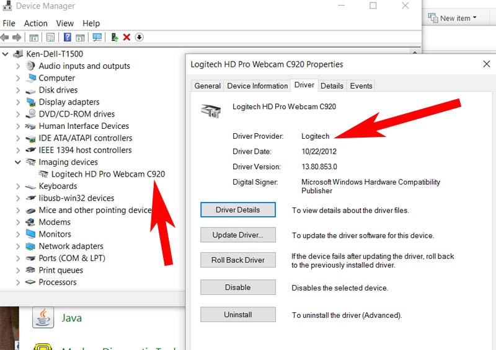
Task: Open the View menu
Action: (65, 24)
